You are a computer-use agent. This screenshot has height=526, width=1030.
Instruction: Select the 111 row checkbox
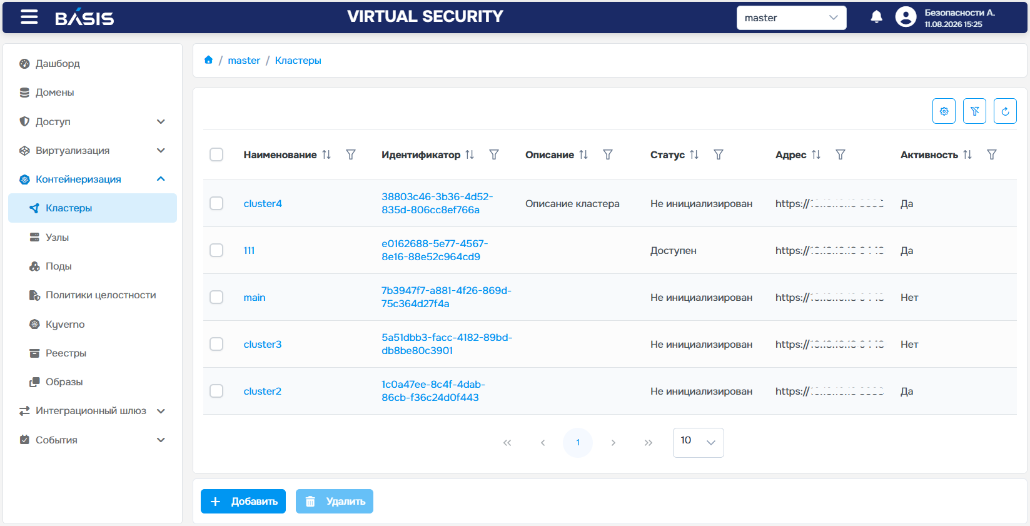pos(216,250)
